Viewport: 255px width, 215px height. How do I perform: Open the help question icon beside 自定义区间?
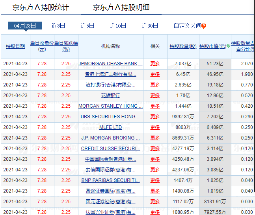point(204,26)
